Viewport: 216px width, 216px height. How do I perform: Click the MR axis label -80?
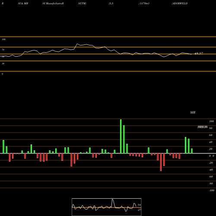pyautogui.click(x=211, y=184)
